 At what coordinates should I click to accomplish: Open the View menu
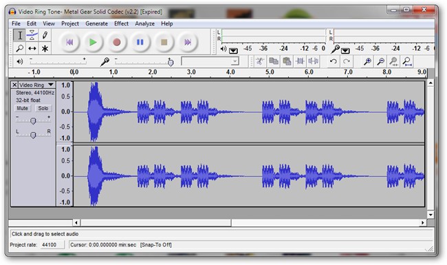click(x=49, y=23)
